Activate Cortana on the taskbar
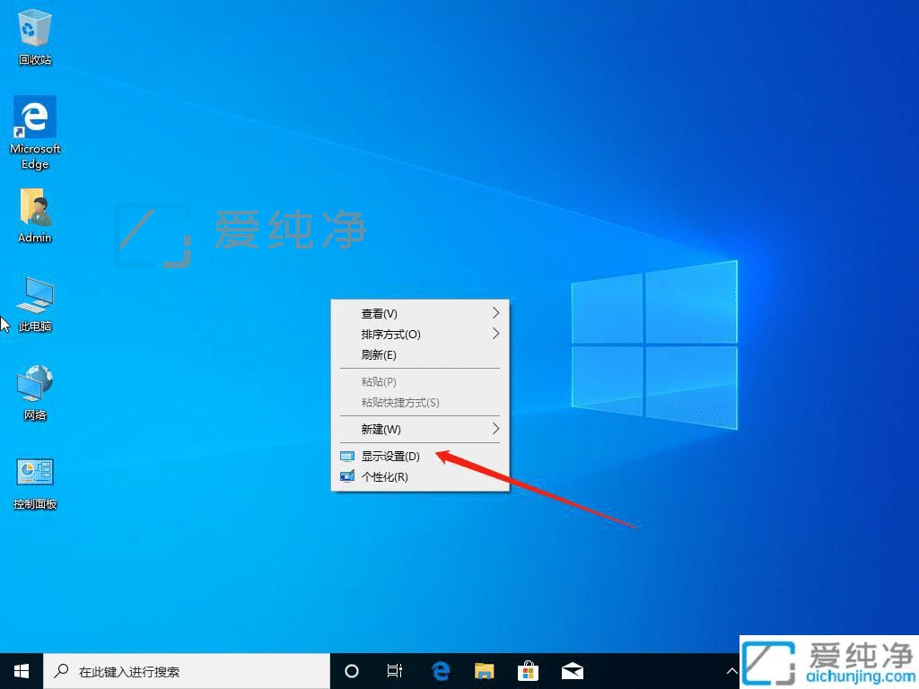 tap(351, 670)
